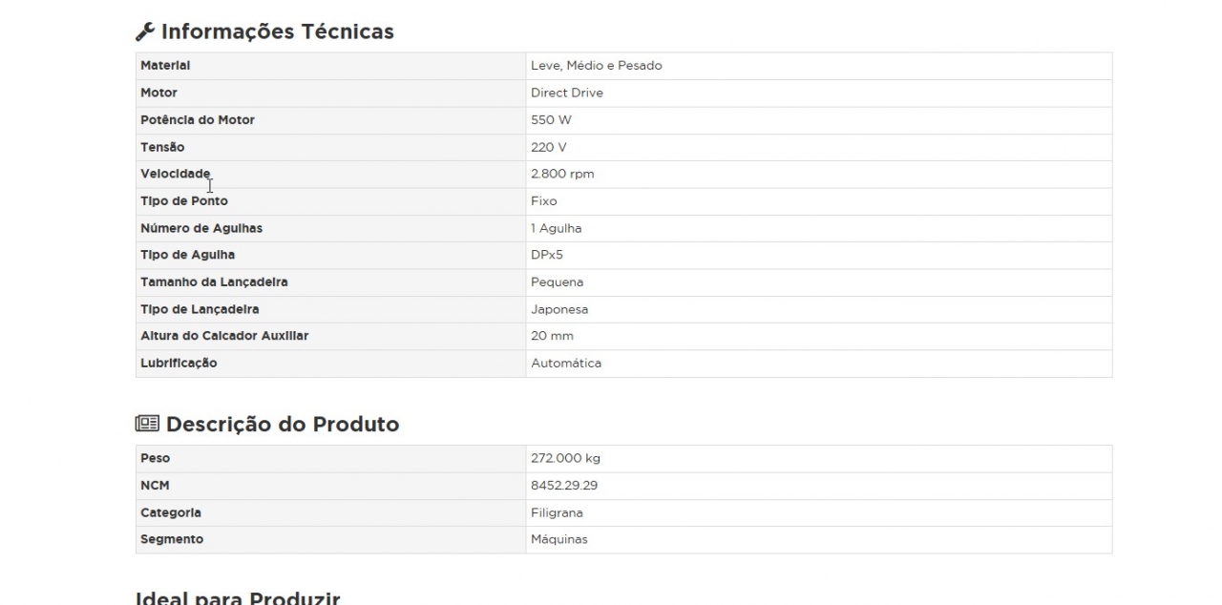Click the Automática lubrication value
The width and height of the screenshot is (1222, 605).
coord(566,363)
